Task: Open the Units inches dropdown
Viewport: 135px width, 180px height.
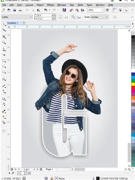Action: (107, 17)
